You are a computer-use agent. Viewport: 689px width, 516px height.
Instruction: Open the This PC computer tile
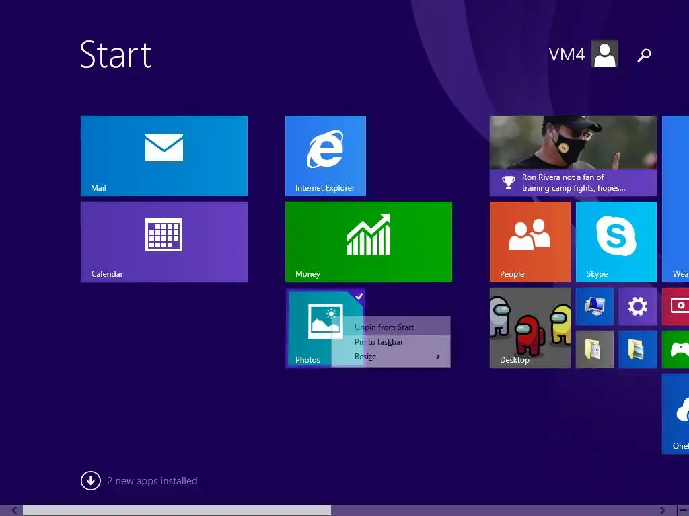click(595, 306)
